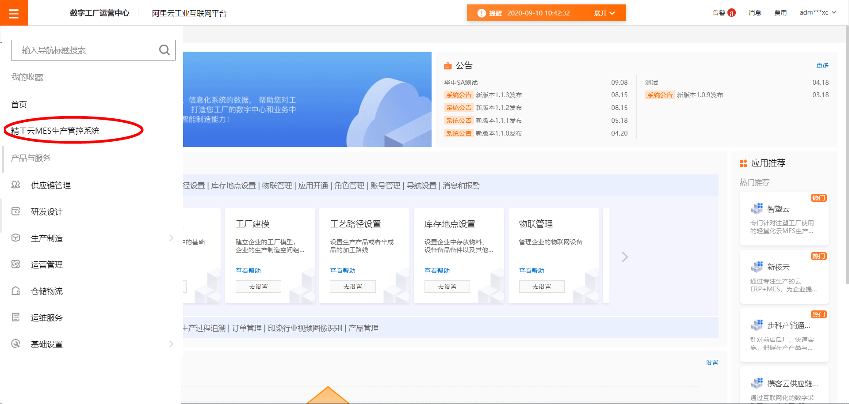Click the 设置 link above the chart
849x404 pixels.
(712, 362)
